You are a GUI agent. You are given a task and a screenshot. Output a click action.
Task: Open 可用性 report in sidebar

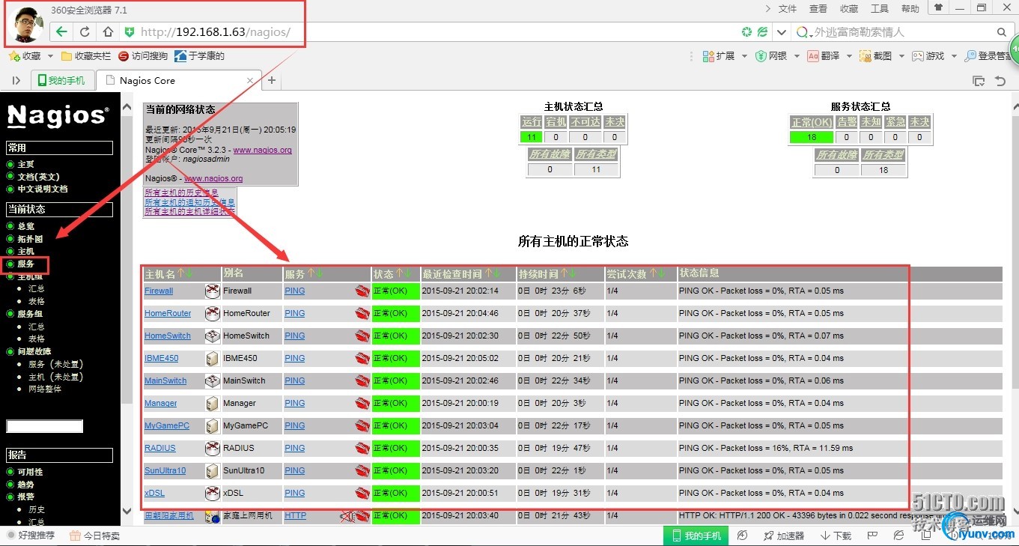click(x=31, y=472)
